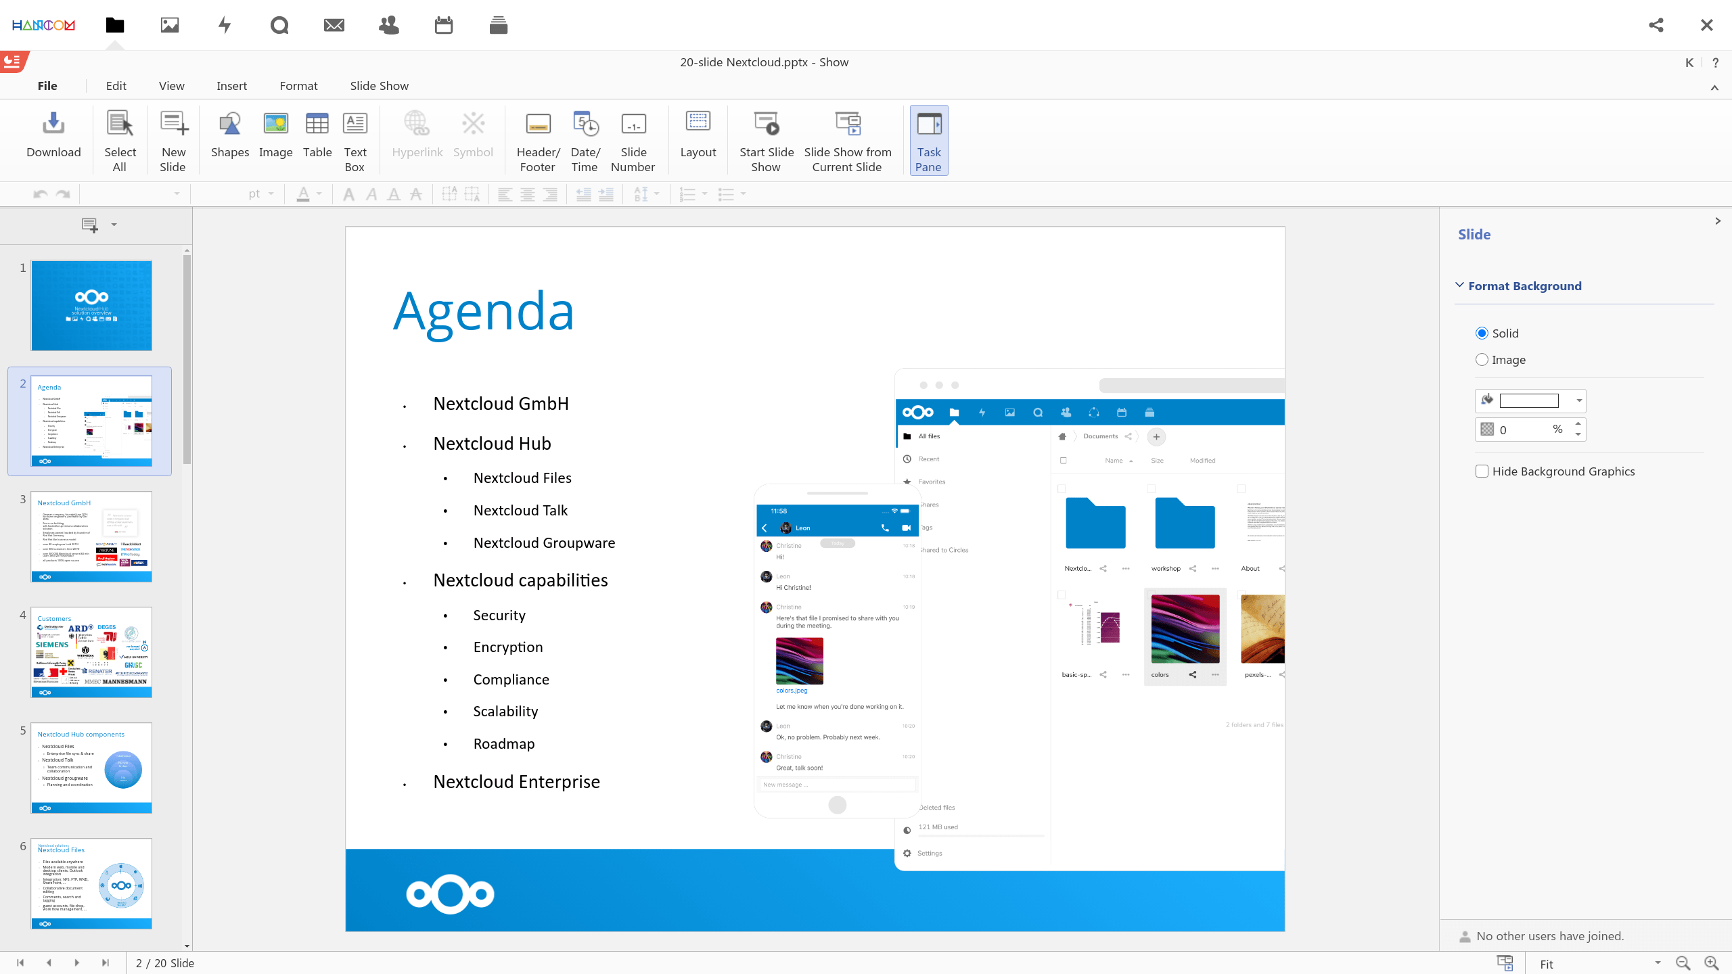Open Header/Footer settings
The width and height of the screenshot is (1732, 974).
538,140
